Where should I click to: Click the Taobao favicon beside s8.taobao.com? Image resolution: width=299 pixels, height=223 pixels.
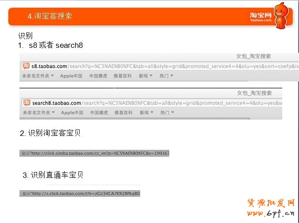point(26,66)
